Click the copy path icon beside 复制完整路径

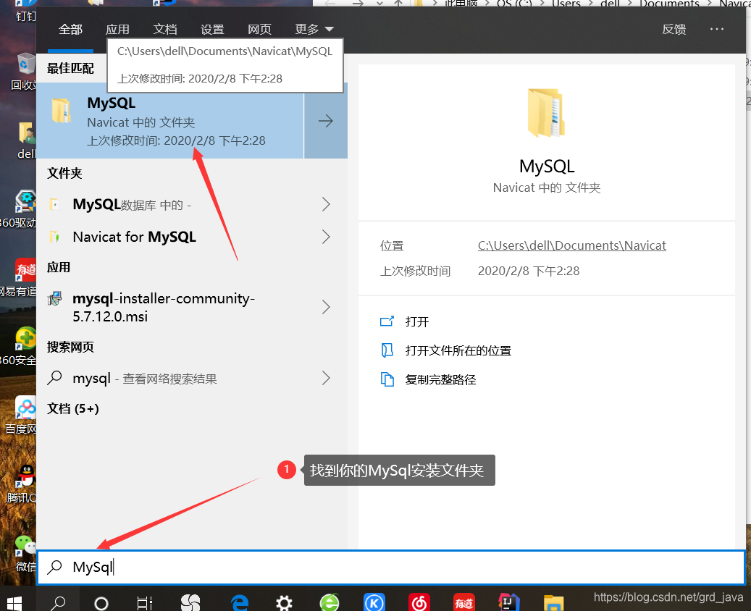387,379
